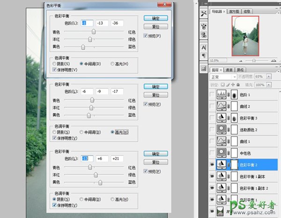Select the 阴影(S) radio in the top dialog
Viewport: 281px width, 218px height.
(x=55, y=63)
